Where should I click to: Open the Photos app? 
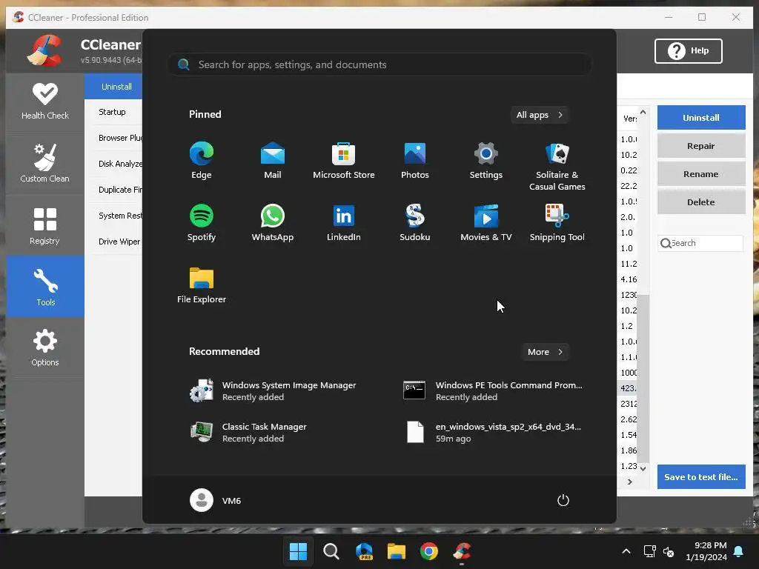point(415,161)
